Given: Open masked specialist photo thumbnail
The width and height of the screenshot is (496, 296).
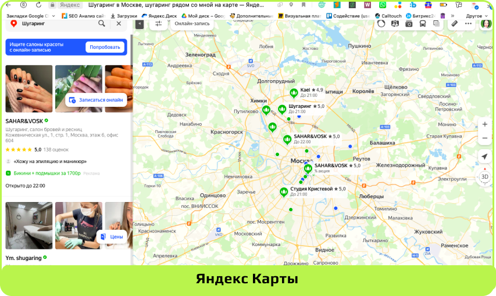Looking at the screenshot, I should tap(78, 226).
